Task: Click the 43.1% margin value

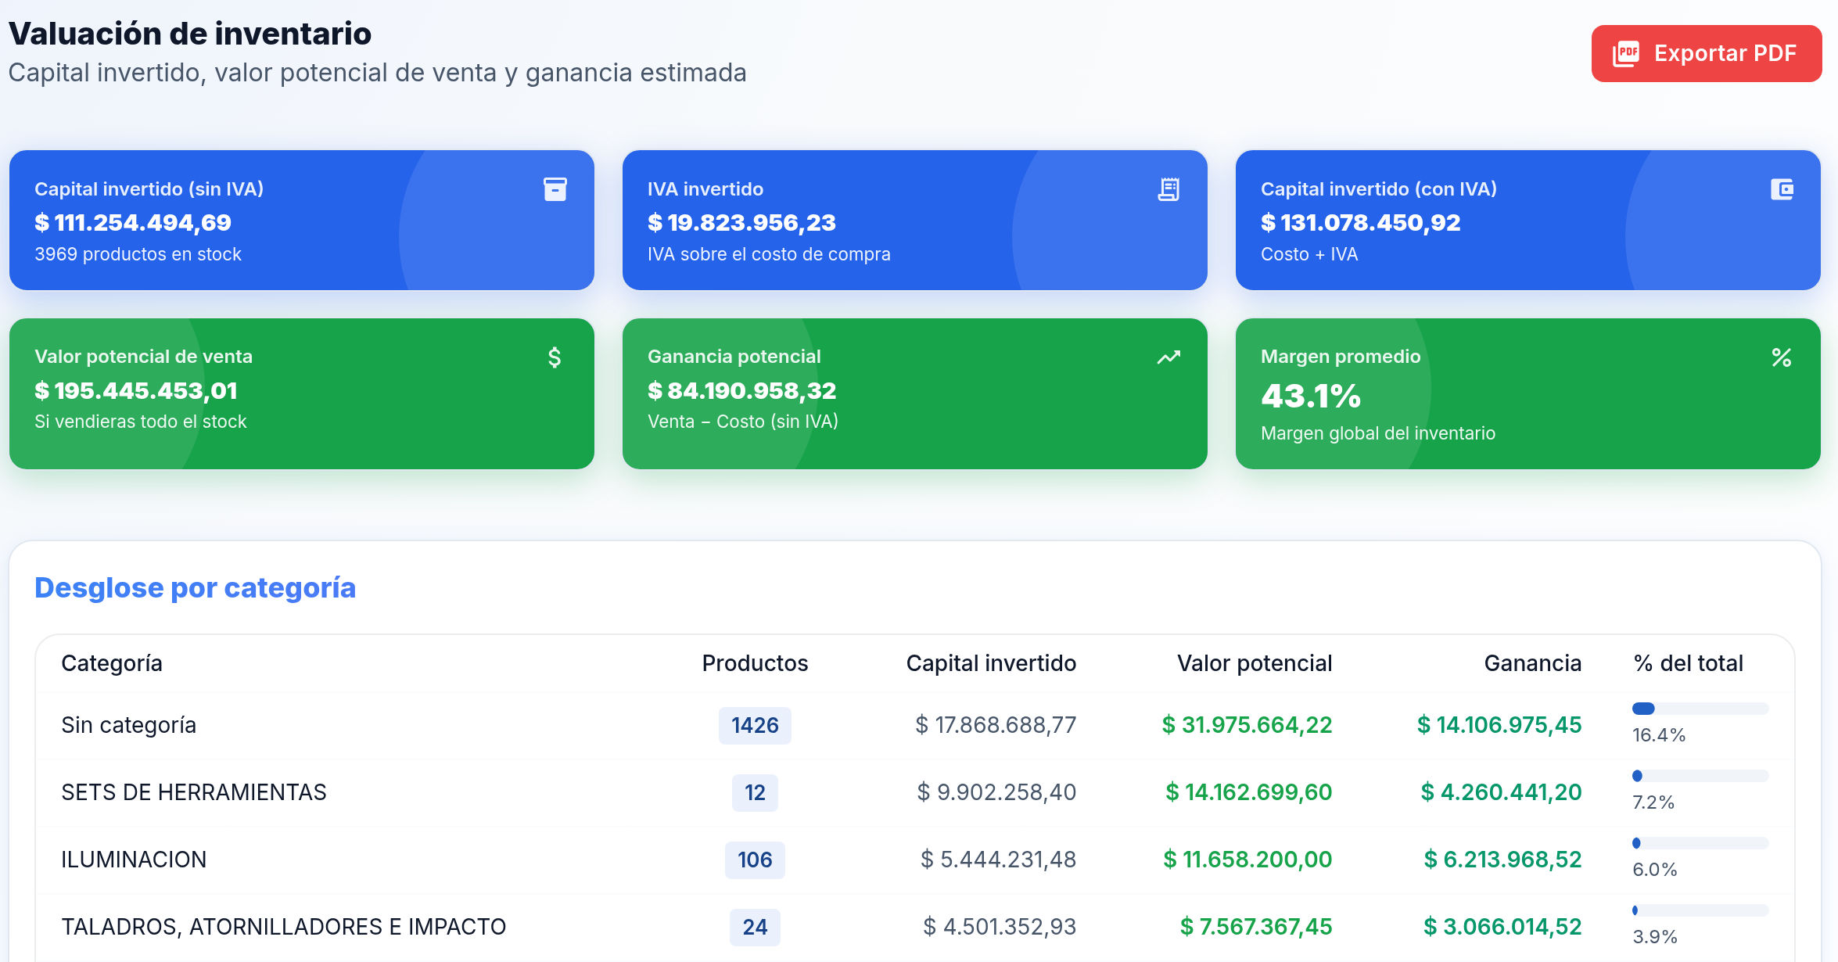Action: click(x=1311, y=397)
